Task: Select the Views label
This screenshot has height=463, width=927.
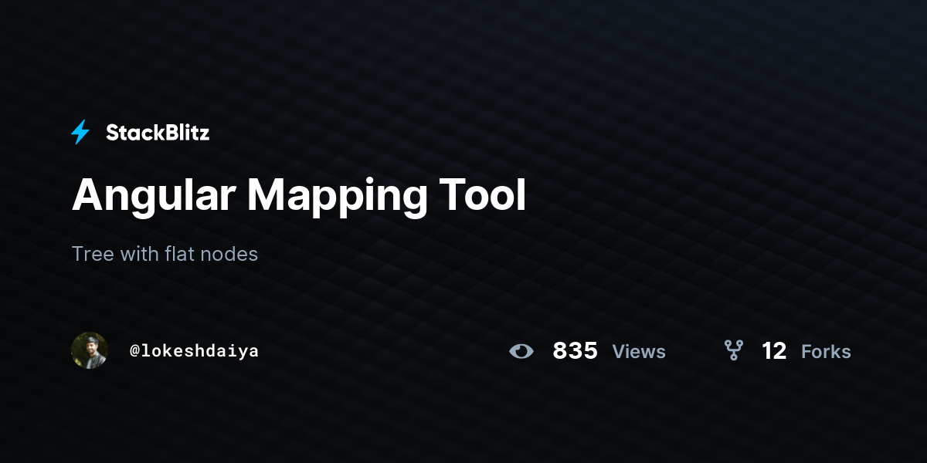Action: (638, 351)
